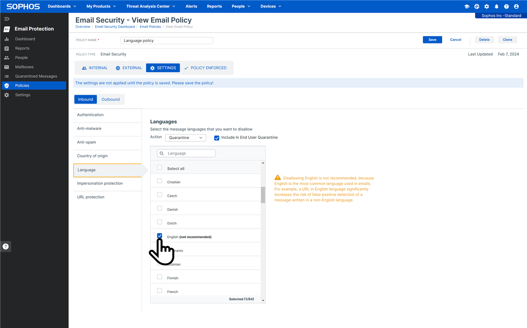Click the People icon in sidebar
This screenshot has width=527, height=328.
pyautogui.click(x=7, y=58)
